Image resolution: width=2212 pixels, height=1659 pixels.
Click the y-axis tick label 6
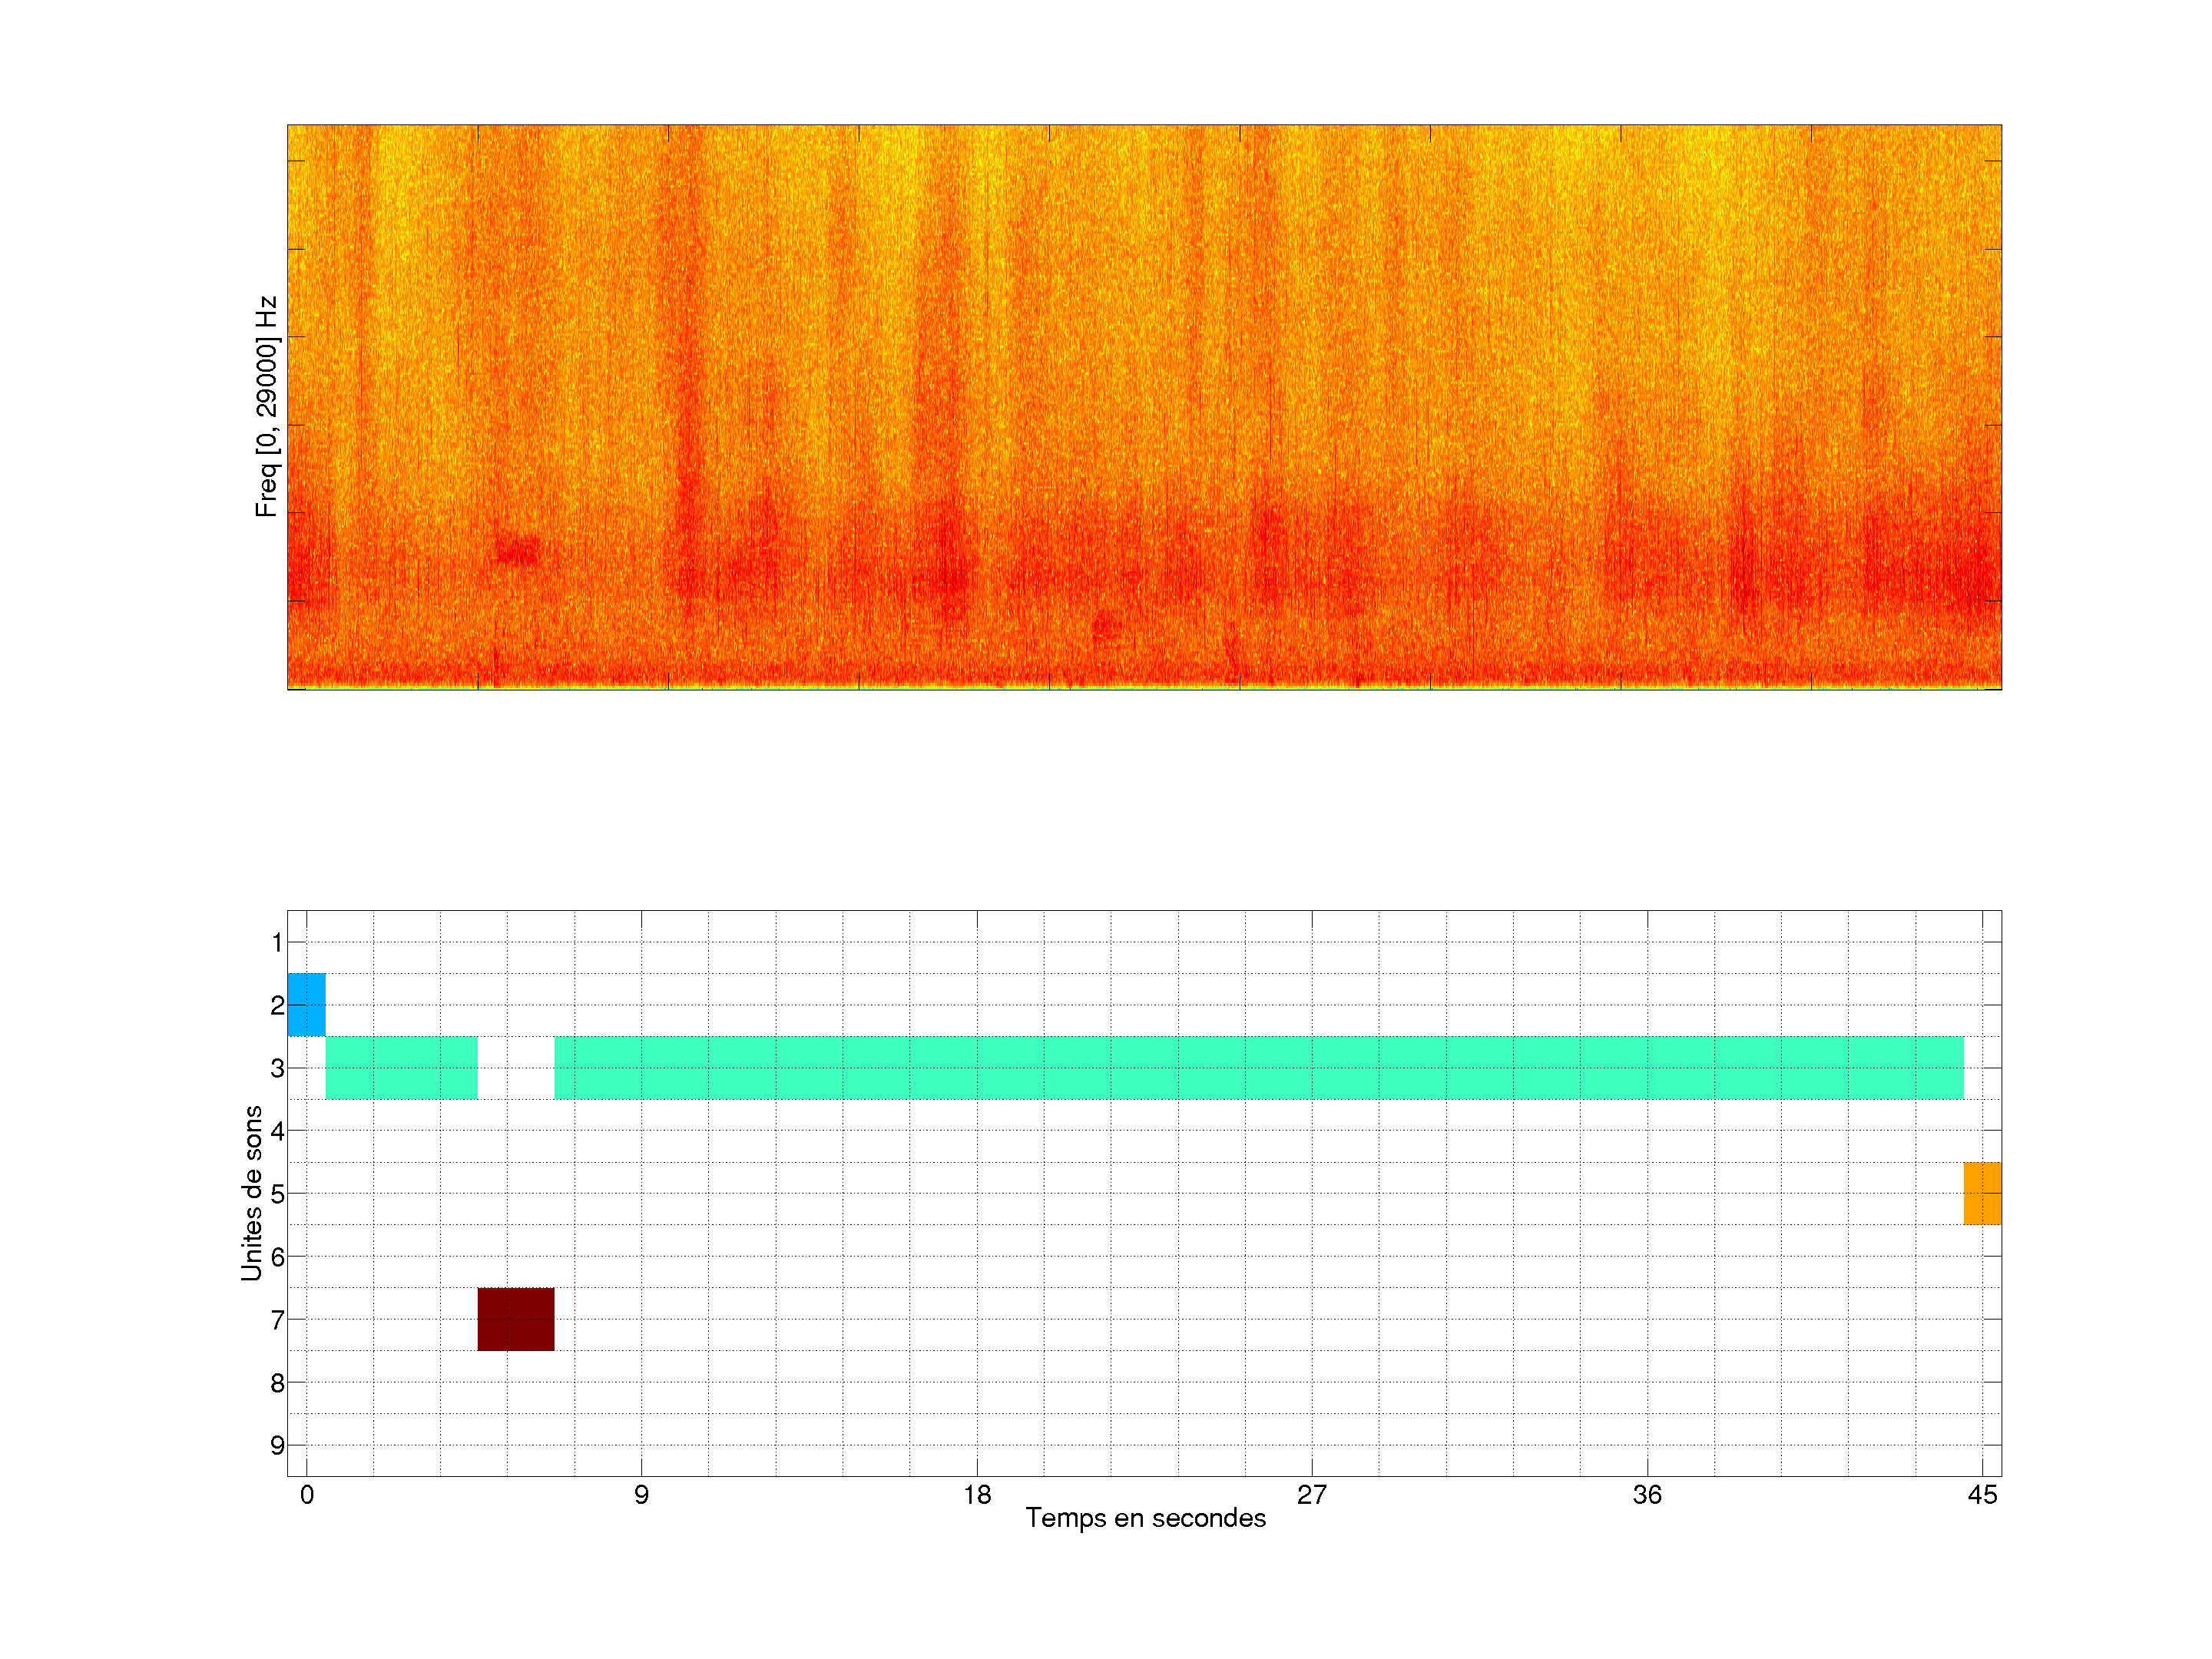pos(276,1257)
